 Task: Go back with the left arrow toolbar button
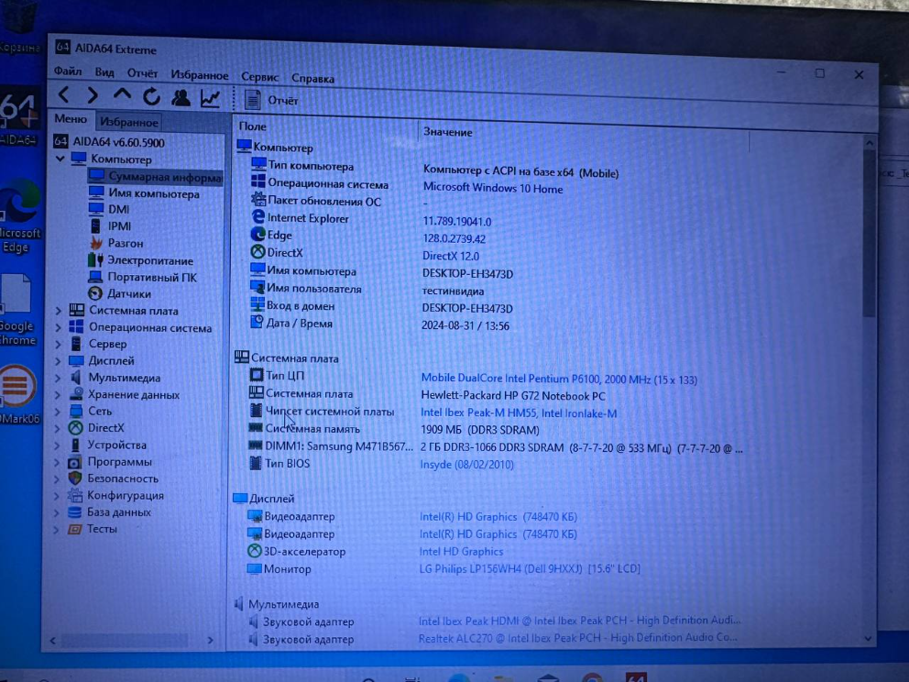pos(64,94)
